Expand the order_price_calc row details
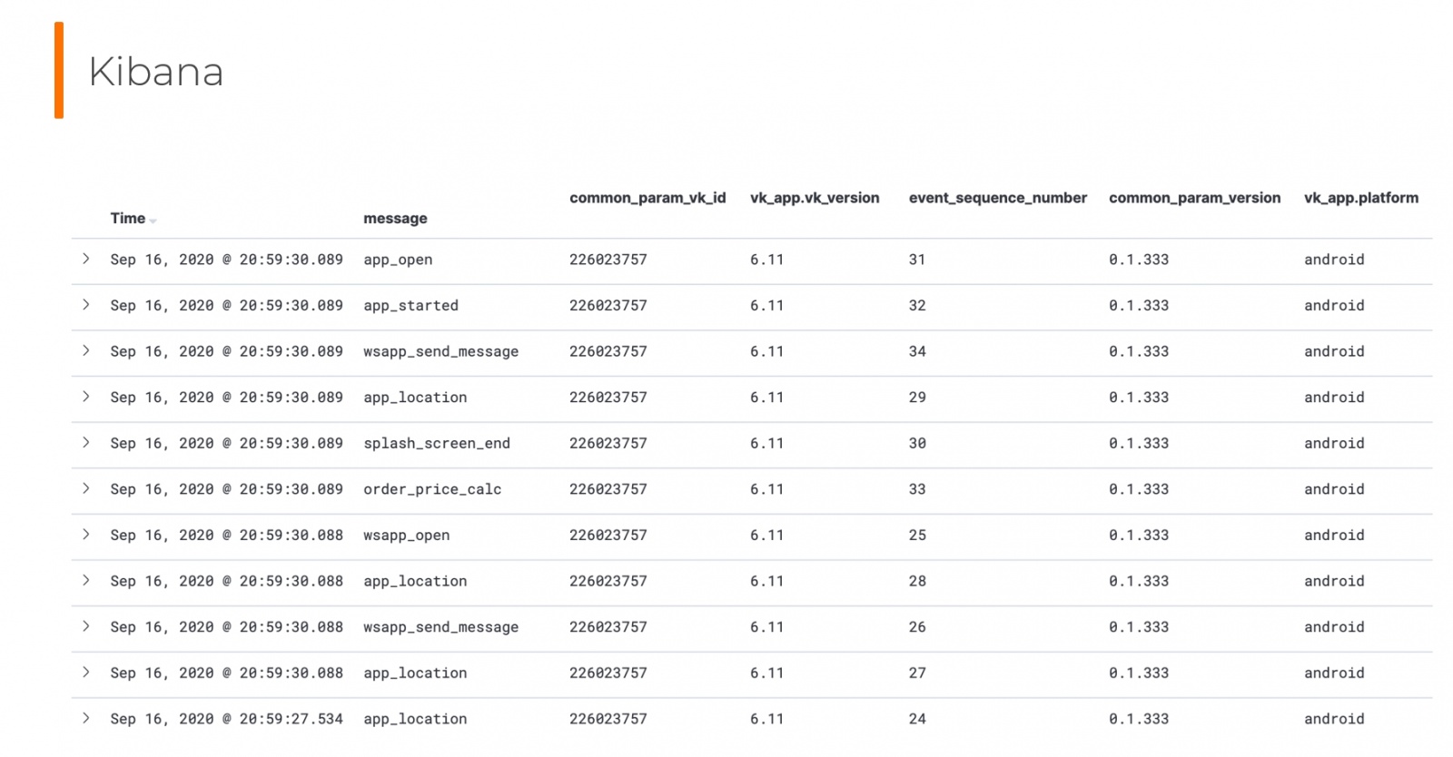Viewport: 1453px width, 757px height. [86, 488]
